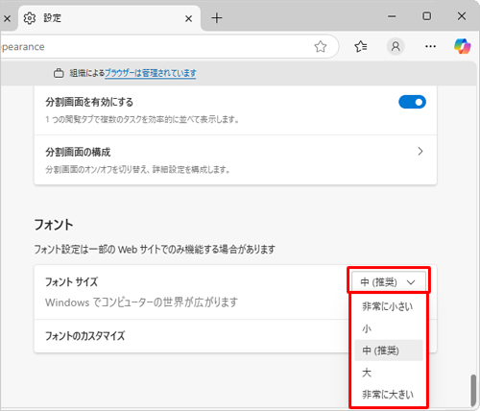Open the profile account icon
480x411 pixels.
coord(396,47)
